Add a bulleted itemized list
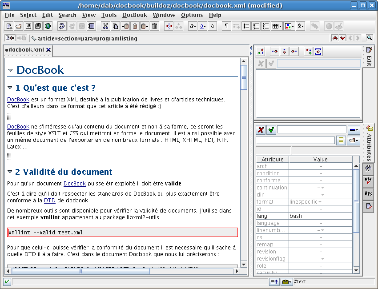The image size is (378, 289). tap(246, 26)
